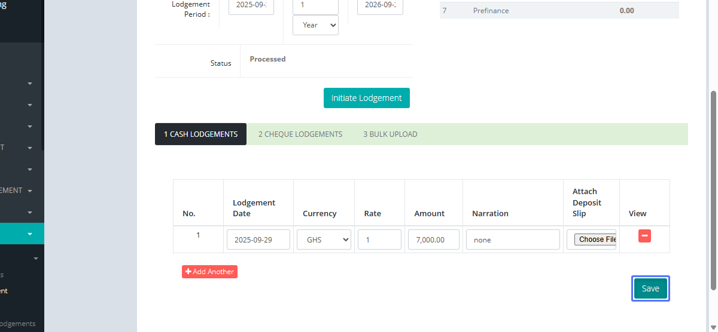Click the Lodgement Date field 2025-09-29
Viewport: 718px width, 332px height.
click(258, 239)
